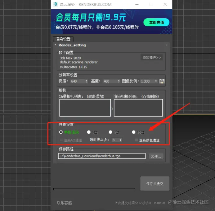Click the 超时停止 hours spinner arrows

coord(120,140)
